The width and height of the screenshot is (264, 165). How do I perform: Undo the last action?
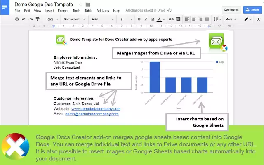pyautogui.click(x=23, y=19)
